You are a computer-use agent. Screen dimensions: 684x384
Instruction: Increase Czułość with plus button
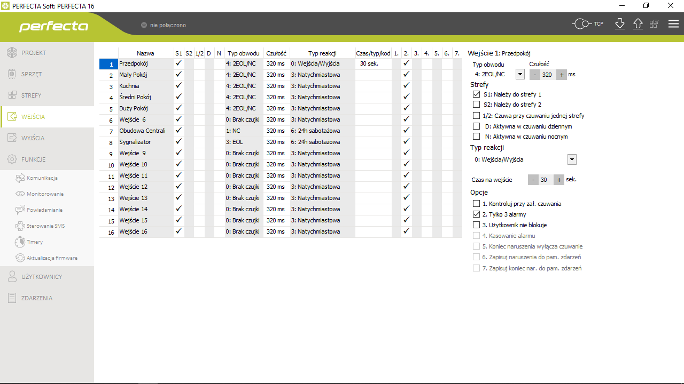(561, 75)
